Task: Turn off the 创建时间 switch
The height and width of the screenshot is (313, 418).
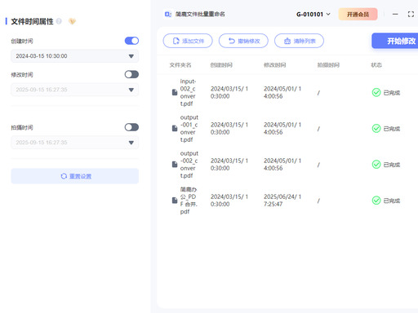Action: [131, 41]
